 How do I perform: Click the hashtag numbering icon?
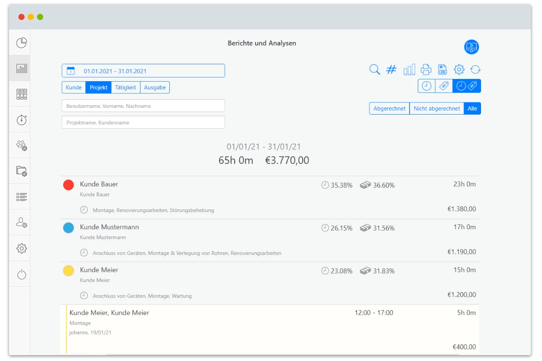coord(392,69)
